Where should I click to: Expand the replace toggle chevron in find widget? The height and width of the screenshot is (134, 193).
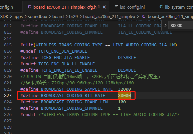[165, 25]
